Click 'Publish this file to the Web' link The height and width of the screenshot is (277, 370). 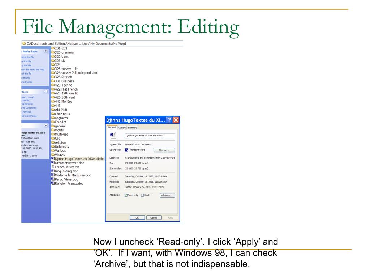pyautogui.click(x=33, y=70)
